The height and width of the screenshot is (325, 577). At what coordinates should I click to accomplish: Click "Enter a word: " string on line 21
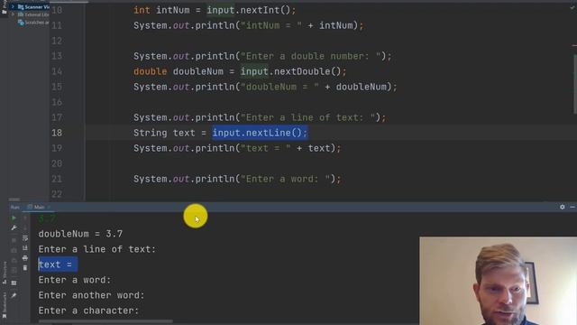point(285,179)
